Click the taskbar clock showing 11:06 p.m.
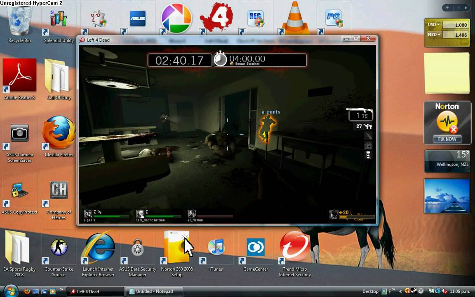Screen dimensions: 475x297 (460, 292)
